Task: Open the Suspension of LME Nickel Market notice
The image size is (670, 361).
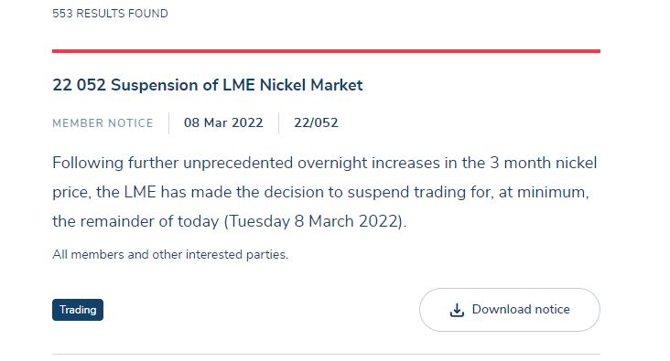Action: (207, 85)
